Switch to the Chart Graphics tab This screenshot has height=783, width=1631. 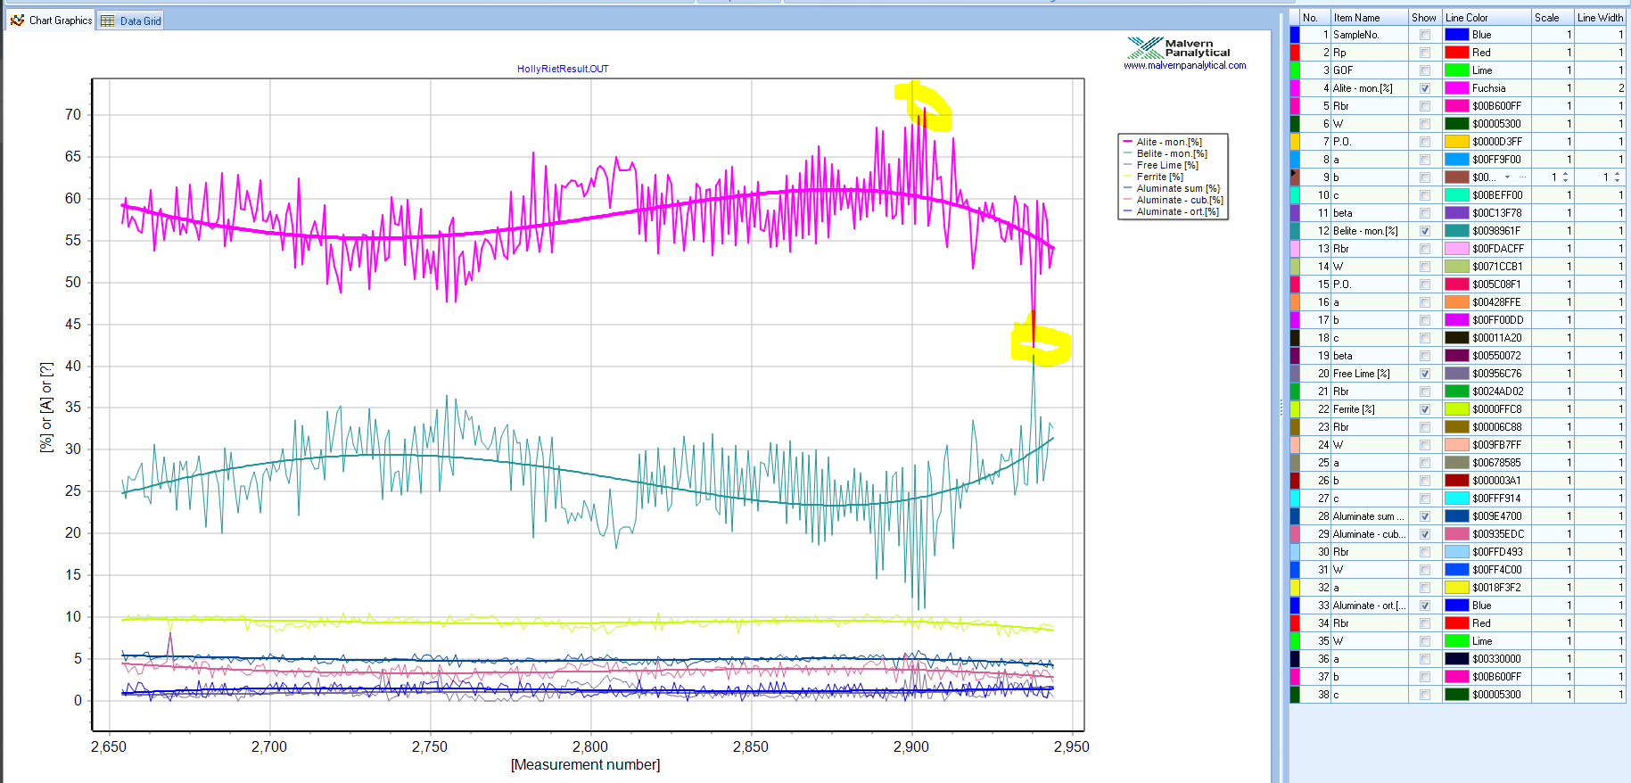pos(52,20)
